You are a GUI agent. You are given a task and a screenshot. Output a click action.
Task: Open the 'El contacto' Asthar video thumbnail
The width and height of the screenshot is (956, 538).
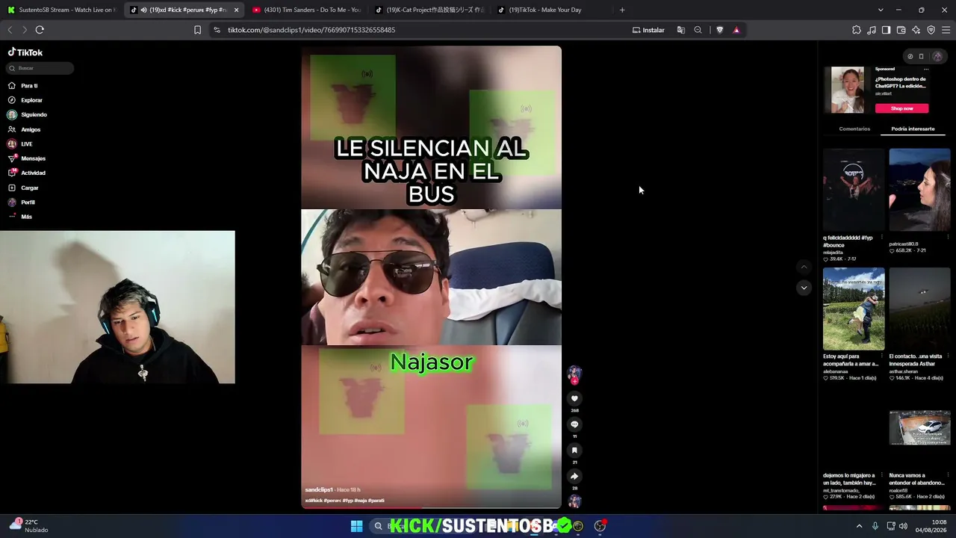tap(919, 309)
